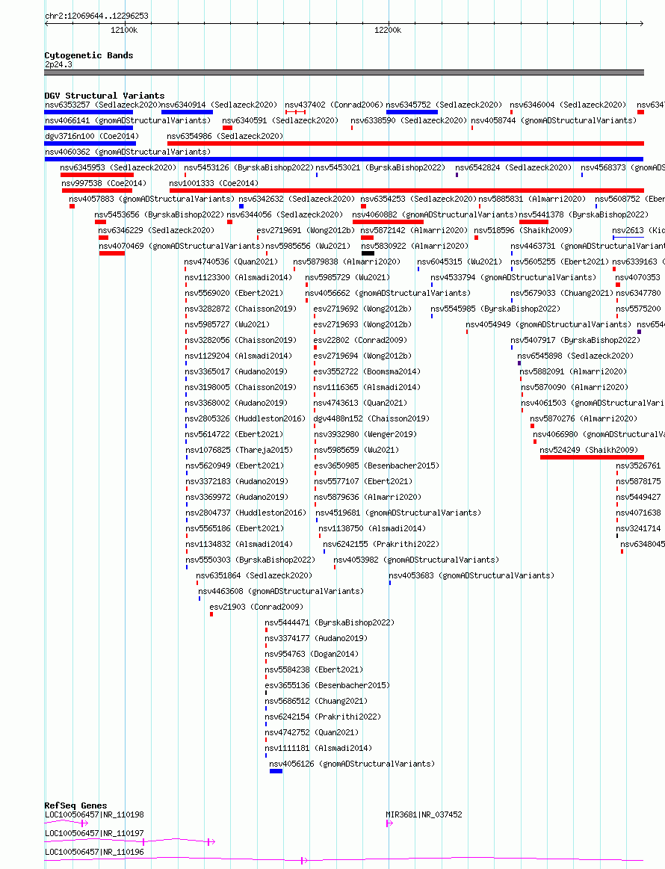Viewport: 665px width, 869px height.
Task: Click the blue nsv4056126 variant bar
Action: [x=276, y=771]
